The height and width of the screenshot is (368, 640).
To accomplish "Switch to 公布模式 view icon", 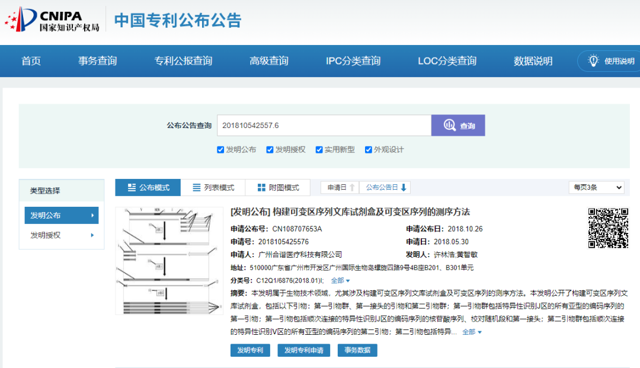I will (132, 187).
